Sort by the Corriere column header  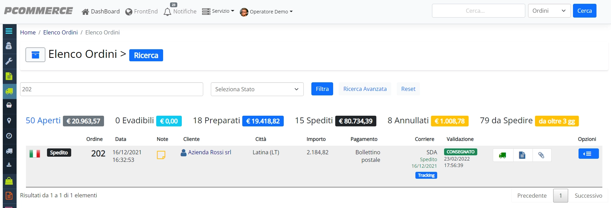[424, 139]
